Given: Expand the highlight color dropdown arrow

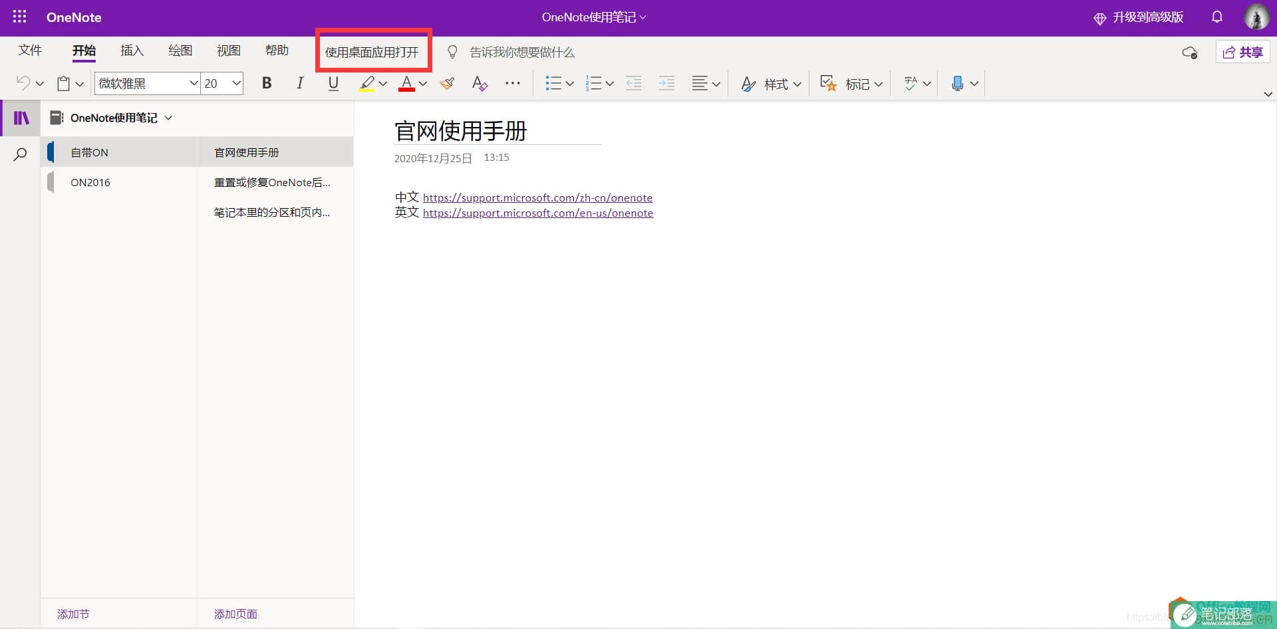Looking at the screenshot, I should tap(382, 84).
